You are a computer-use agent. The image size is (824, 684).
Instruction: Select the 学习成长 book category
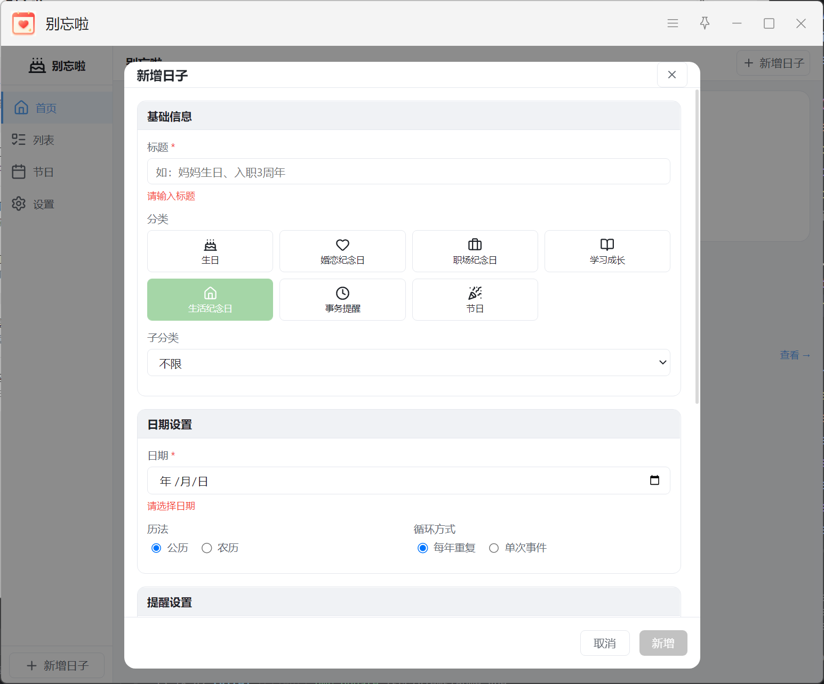pyautogui.click(x=607, y=251)
